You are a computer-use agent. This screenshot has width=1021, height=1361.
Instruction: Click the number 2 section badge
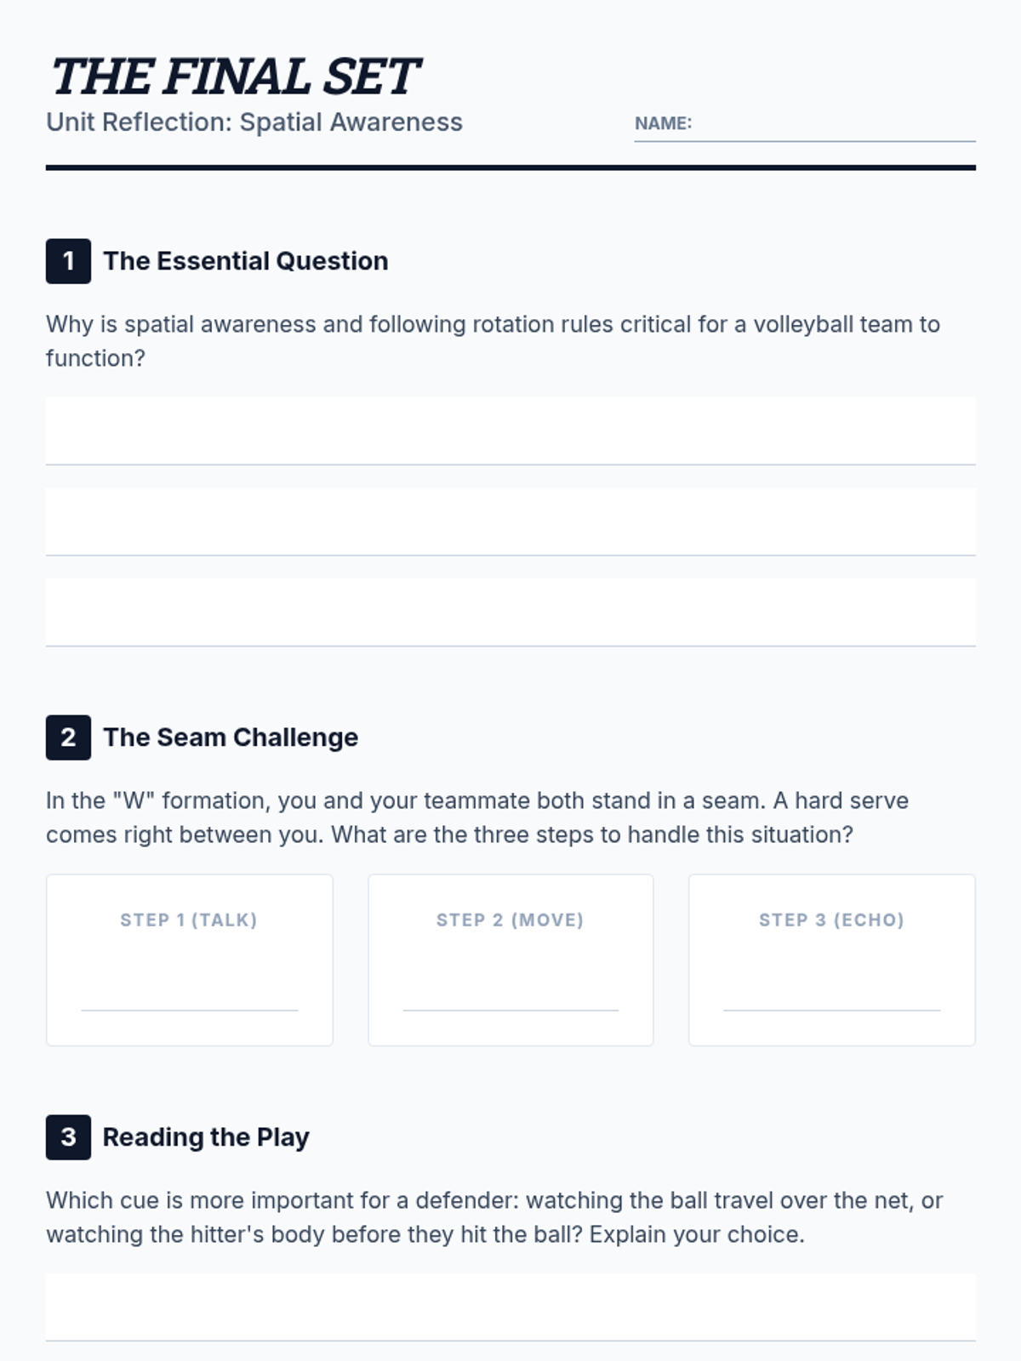(68, 737)
